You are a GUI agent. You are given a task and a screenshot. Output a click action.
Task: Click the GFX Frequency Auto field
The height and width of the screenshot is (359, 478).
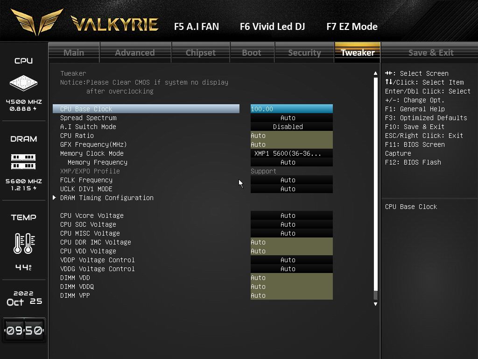coord(291,144)
